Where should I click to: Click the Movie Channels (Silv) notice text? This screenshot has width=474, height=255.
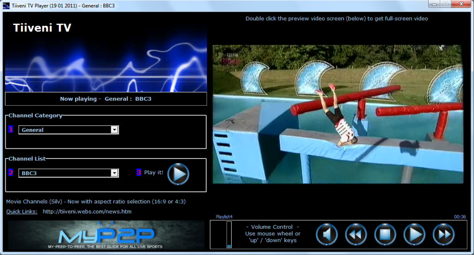point(96,202)
